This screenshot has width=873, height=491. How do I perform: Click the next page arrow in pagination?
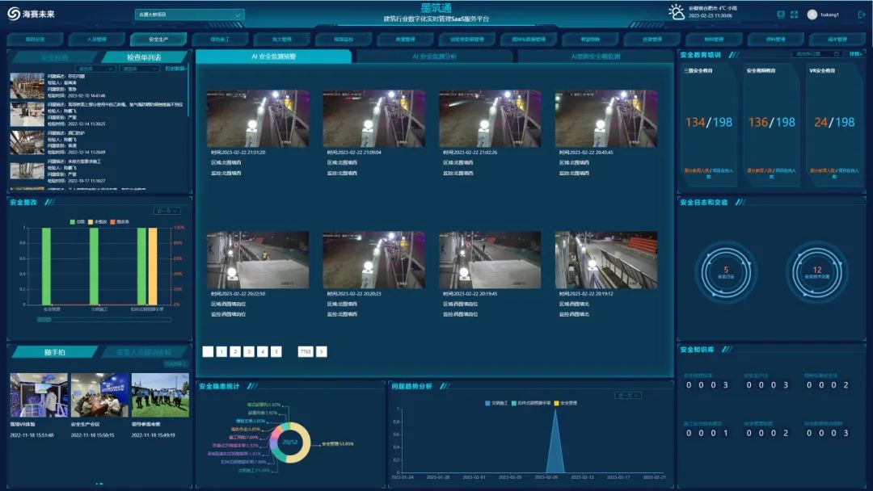(322, 351)
